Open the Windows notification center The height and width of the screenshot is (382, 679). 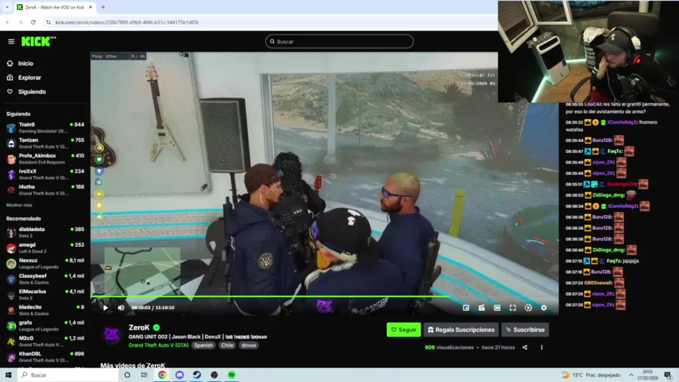click(x=667, y=375)
